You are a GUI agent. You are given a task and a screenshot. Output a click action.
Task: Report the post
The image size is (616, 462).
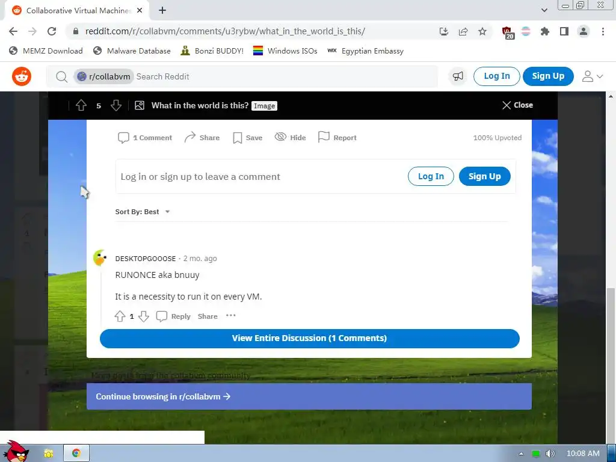(x=337, y=138)
